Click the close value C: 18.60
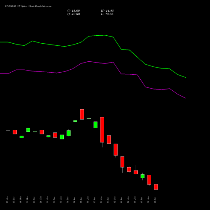The width and height of the screenshot is (210, 210). tap(73, 11)
